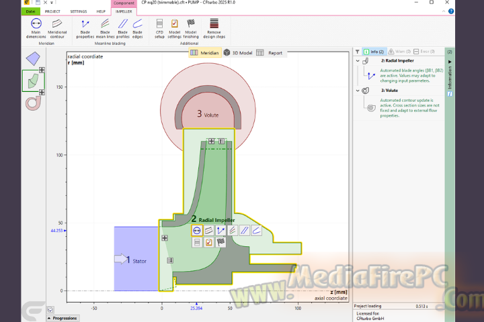Open the quick access toolbar dropdown arrow
Viewport: 484px width, 322px height.
[x=52, y=3]
